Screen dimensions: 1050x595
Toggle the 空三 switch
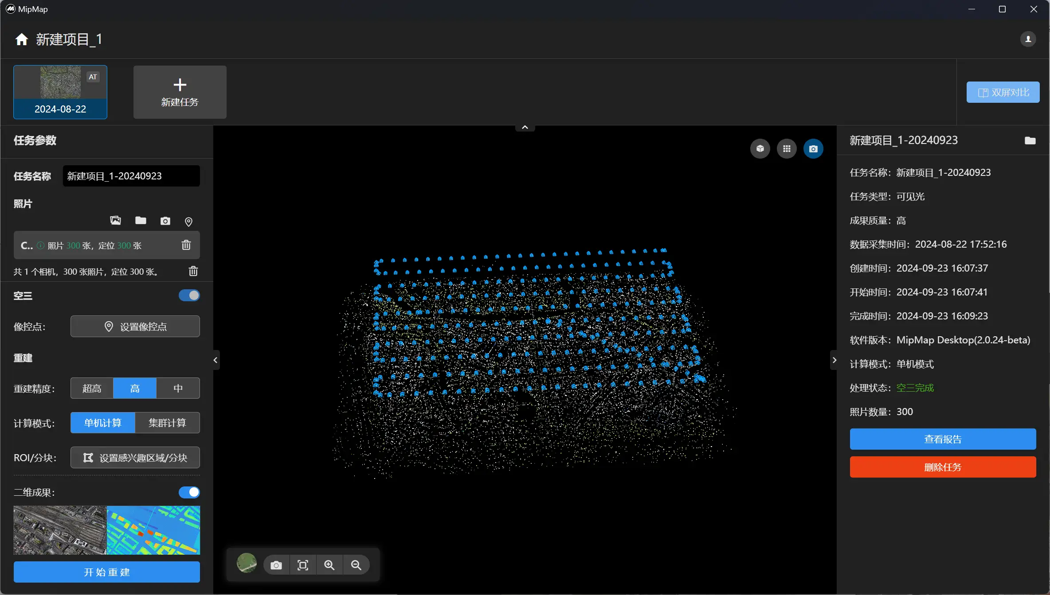(189, 296)
